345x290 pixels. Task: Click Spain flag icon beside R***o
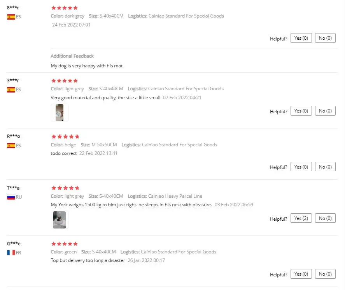coord(11,146)
